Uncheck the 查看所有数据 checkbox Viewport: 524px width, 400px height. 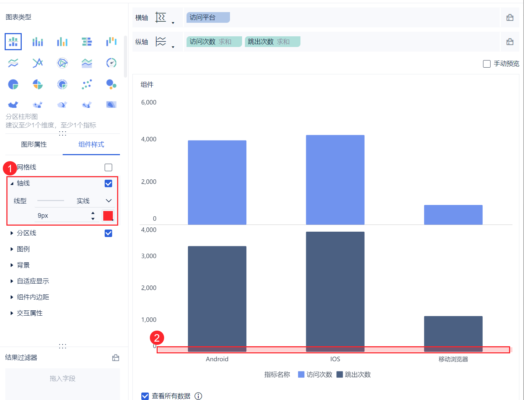click(145, 396)
